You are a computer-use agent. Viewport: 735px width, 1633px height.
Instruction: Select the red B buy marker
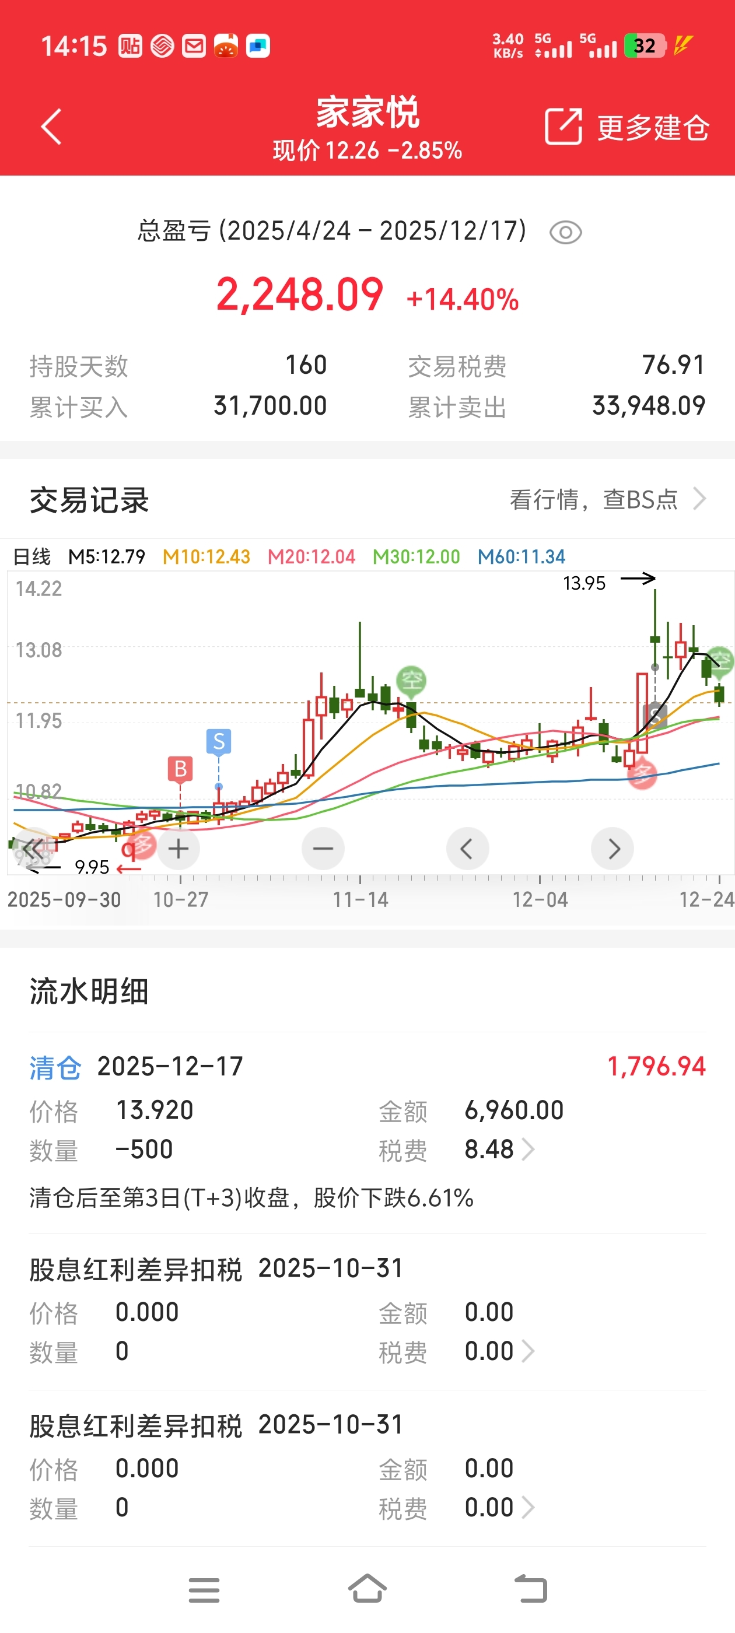point(180,769)
